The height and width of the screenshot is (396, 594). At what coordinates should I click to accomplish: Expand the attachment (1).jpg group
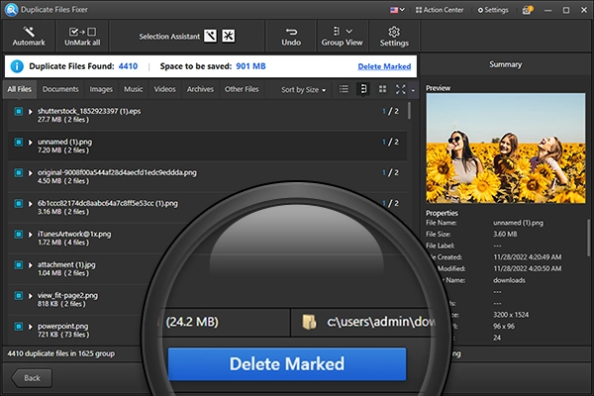[31, 265]
